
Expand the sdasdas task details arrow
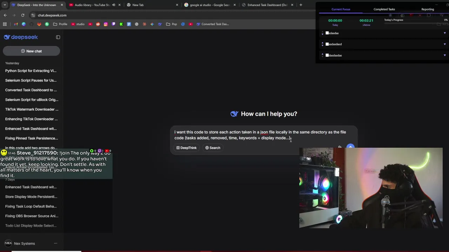point(444,33)
